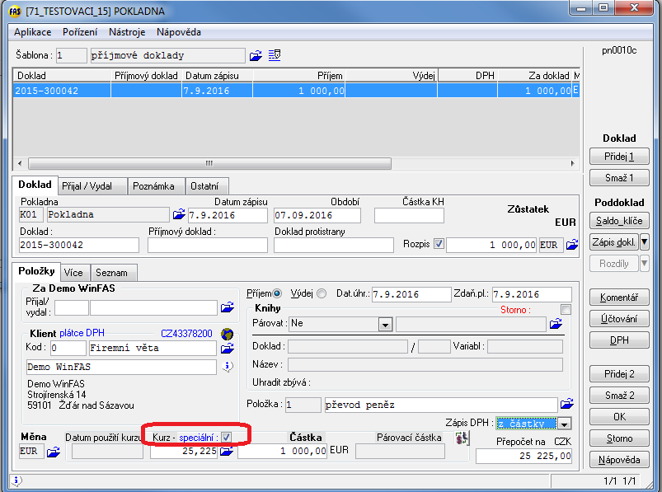Open the Pokladna folder lookup icon
Viewport: 662px width, 492px height.
click(178, 215)
